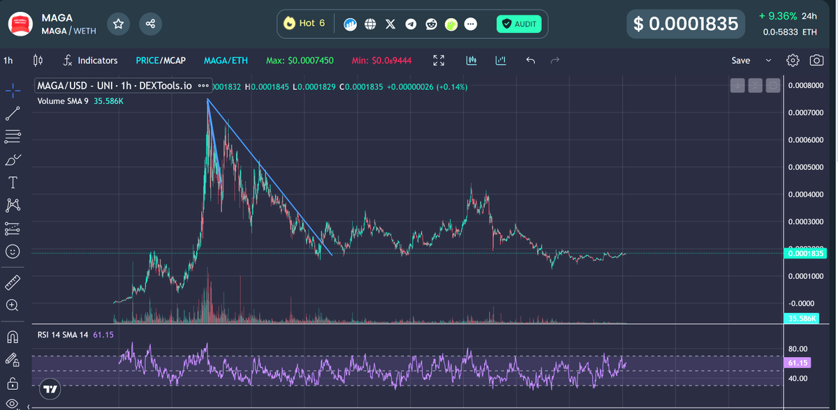Click the Max: $0.0007450 label
838x410 pixels.
(300, 61)
